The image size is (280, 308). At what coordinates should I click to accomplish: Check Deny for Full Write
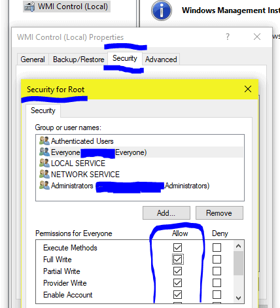point(217,259)
